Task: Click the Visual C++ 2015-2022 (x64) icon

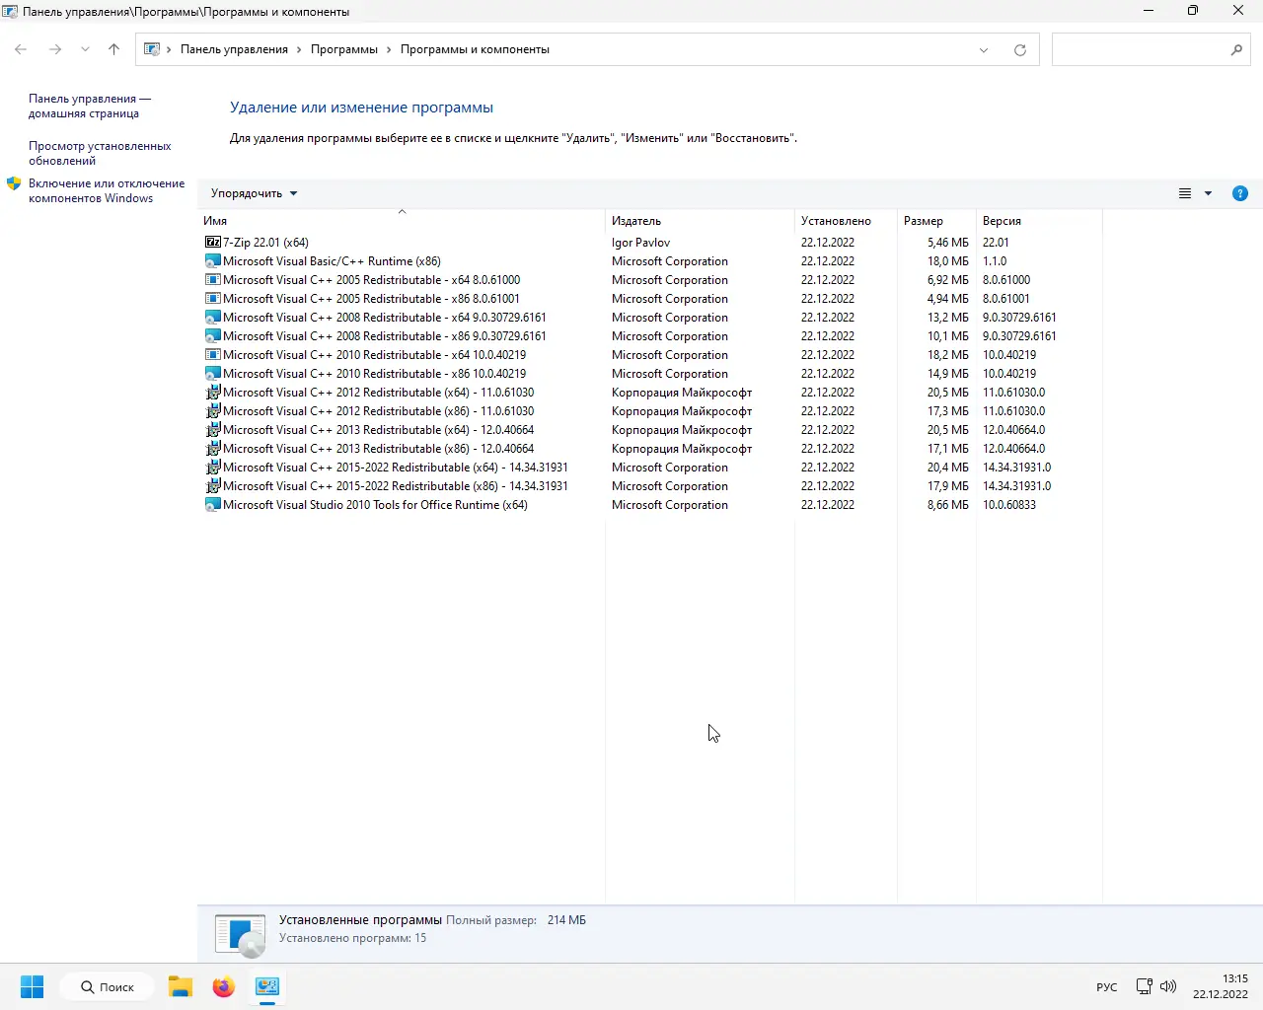Action: click(x=212, y=468)
